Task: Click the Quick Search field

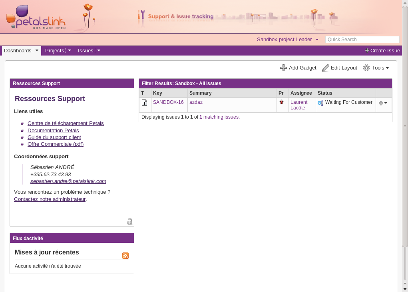Action: tap(362, 40)
